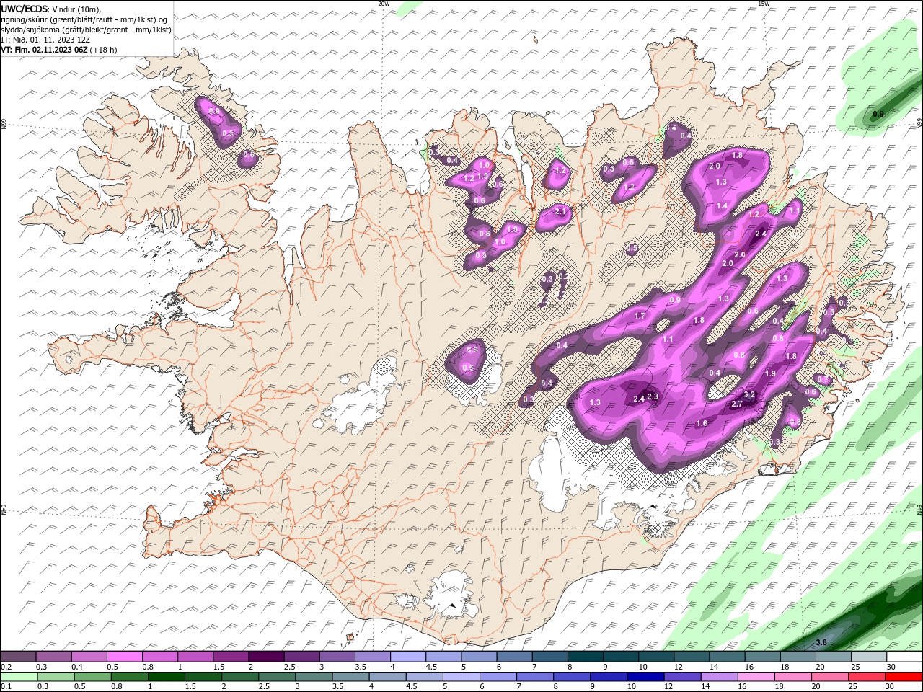923x692 pixels.
Task: Select the upper-scale swatch between 0.2 and 0.3
Action: pyautogui.click(x=18, y=656)
